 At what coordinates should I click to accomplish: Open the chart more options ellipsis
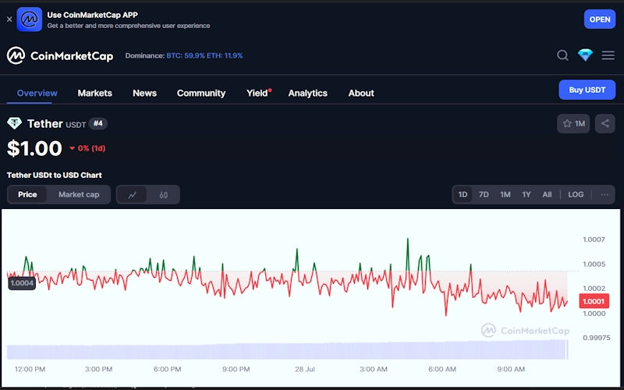[604, 194]
